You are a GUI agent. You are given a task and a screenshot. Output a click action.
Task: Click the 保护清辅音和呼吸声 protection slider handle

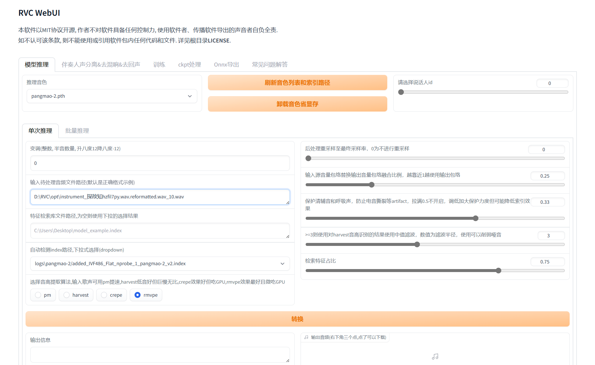pyautogui.click(x=476, y=218)
